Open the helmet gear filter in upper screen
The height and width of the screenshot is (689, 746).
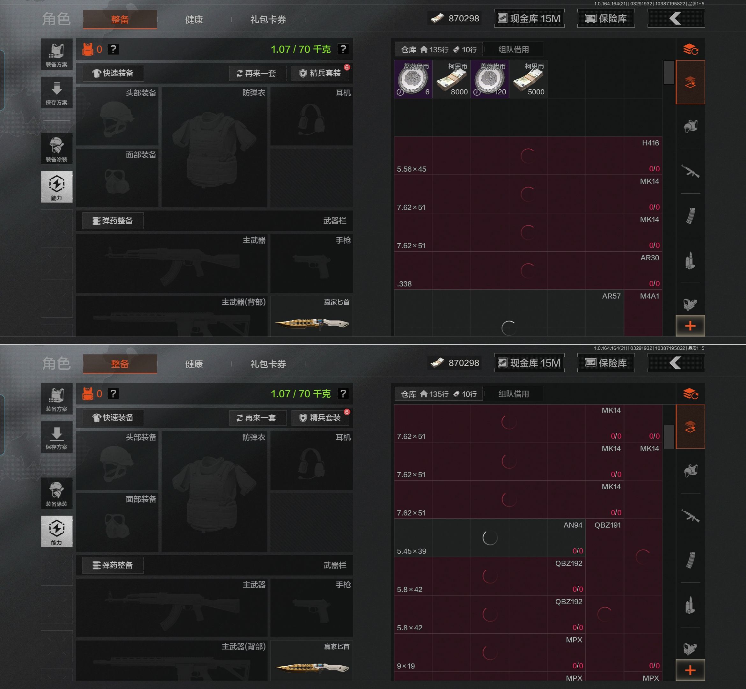pos(690,126)
